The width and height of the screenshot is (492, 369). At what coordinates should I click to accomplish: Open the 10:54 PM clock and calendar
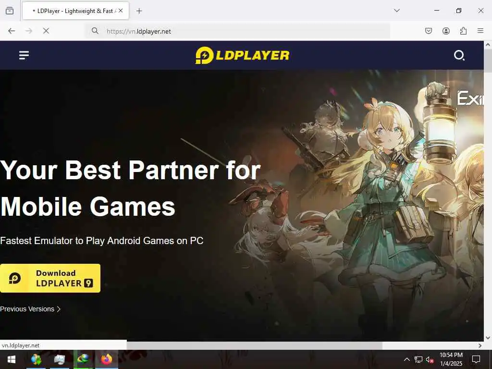pos(451,359)
